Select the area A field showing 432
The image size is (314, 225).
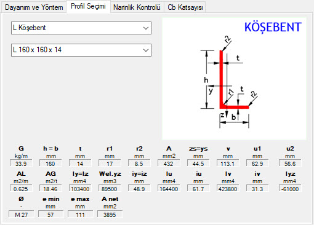coord(169,164)
